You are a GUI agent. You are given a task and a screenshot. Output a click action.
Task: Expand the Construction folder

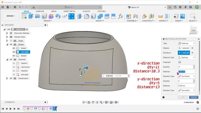pos(7,78)
